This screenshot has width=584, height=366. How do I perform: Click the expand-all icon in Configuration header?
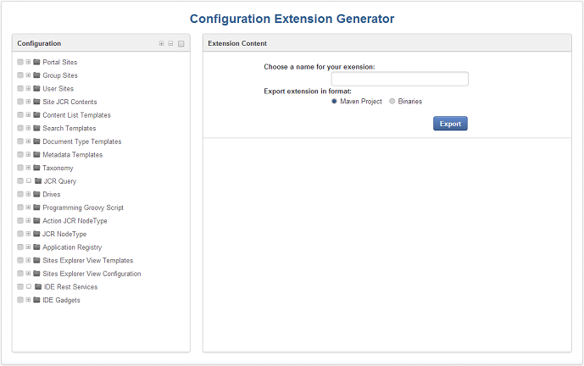(x=161, y=43)
